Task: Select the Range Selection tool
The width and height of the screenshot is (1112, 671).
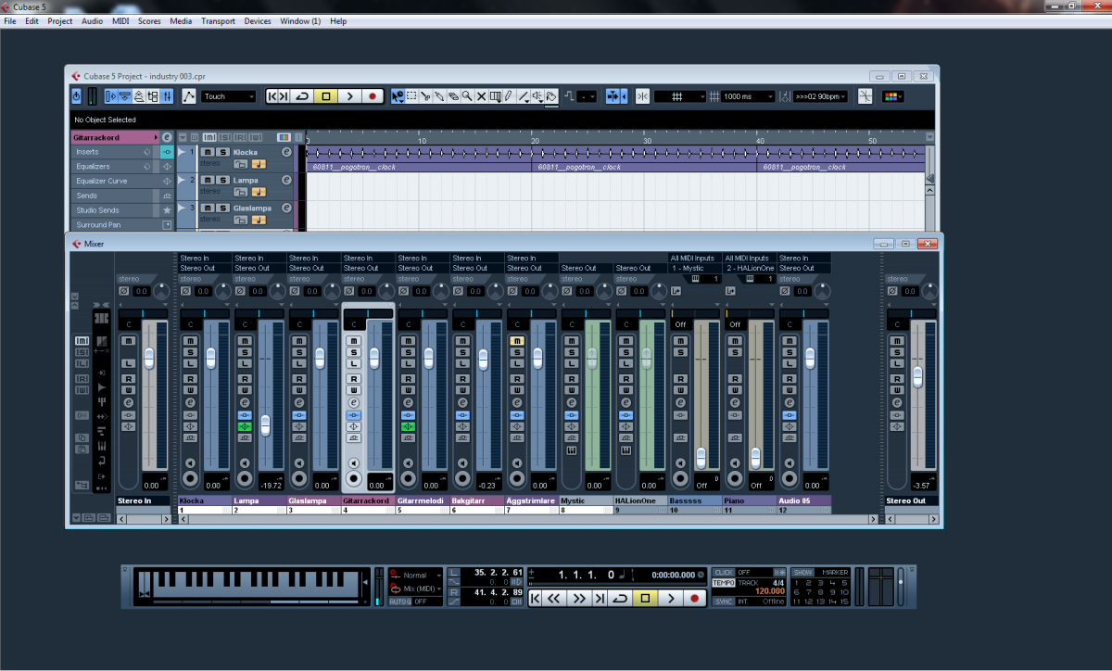Action: [x=411, y=96]
